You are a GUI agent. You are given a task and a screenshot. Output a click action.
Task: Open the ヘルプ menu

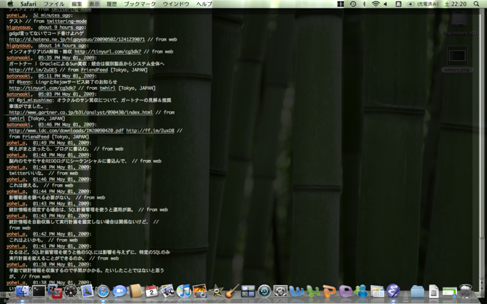[x=204, y=4]
